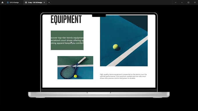This screenshot has width=198, height=111.
Task: Click the green text card about tennis equipment
Action: tap(67, 40)
